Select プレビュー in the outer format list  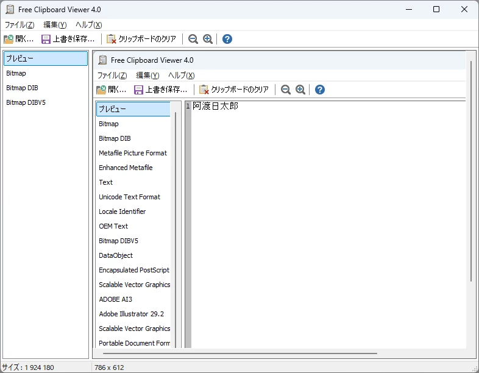click(x=46, y=59)
